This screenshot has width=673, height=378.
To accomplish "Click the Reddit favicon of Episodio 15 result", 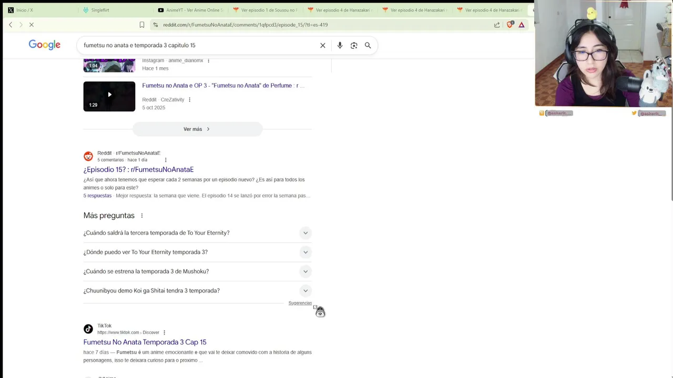I will click(88, 156).
